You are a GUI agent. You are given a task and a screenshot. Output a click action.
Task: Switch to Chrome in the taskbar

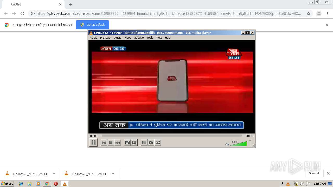[47, 184]
